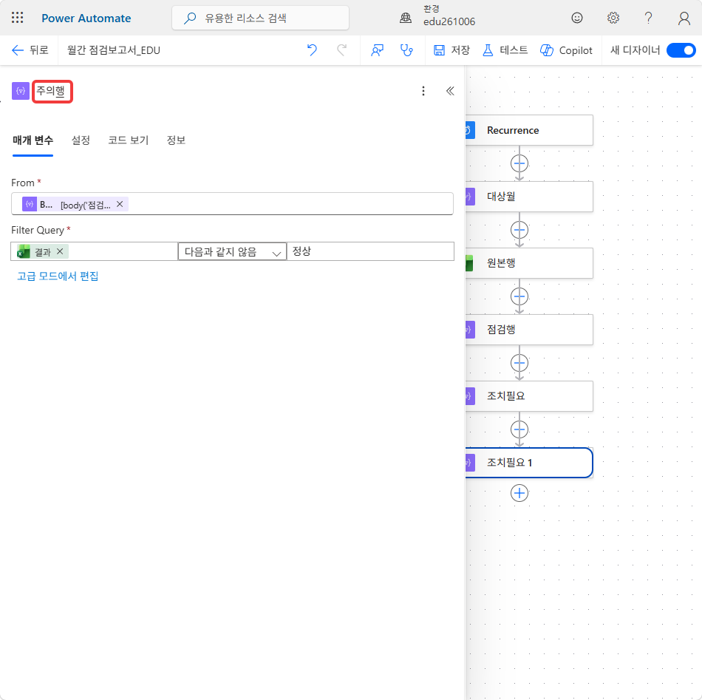Screen dimensions: 702x700
Task: Select the 원본행 action card
Action: click(x=529, y=263)
